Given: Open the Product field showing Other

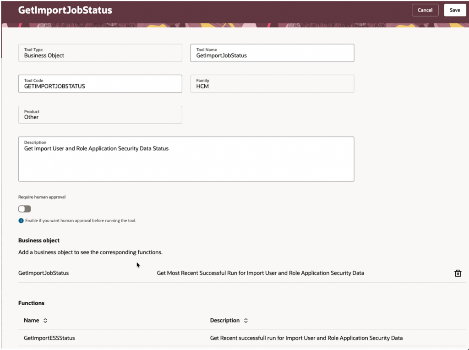Looking at the screenshot, I should tap(100, 115).
